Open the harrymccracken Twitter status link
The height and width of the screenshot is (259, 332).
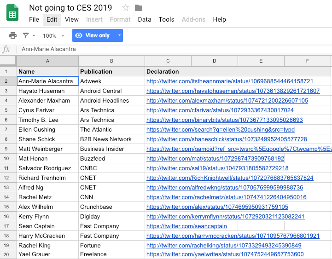(x=233, y=236)
